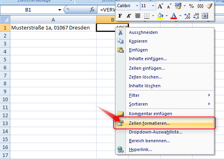This screenshot has height=159, width=224.
Task: Select Inhalte einfügen... menu entry
Action: point(165,59)
